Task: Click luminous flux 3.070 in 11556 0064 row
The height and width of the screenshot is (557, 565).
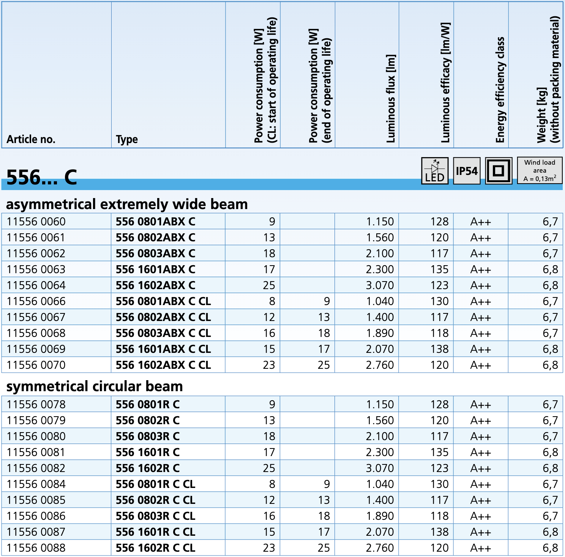Action: click(x=380, y=285)
